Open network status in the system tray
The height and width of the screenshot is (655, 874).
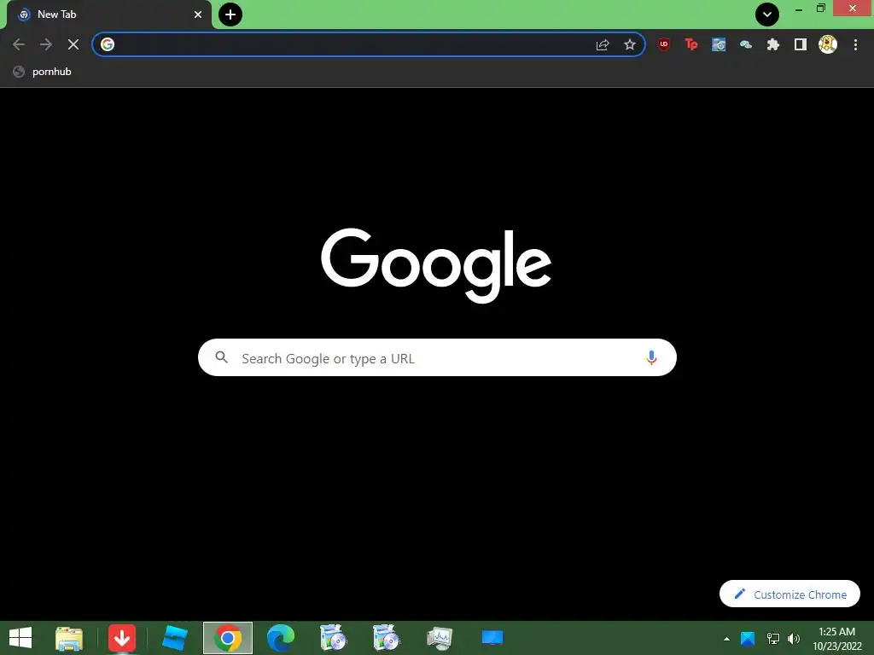coord(773,639)
